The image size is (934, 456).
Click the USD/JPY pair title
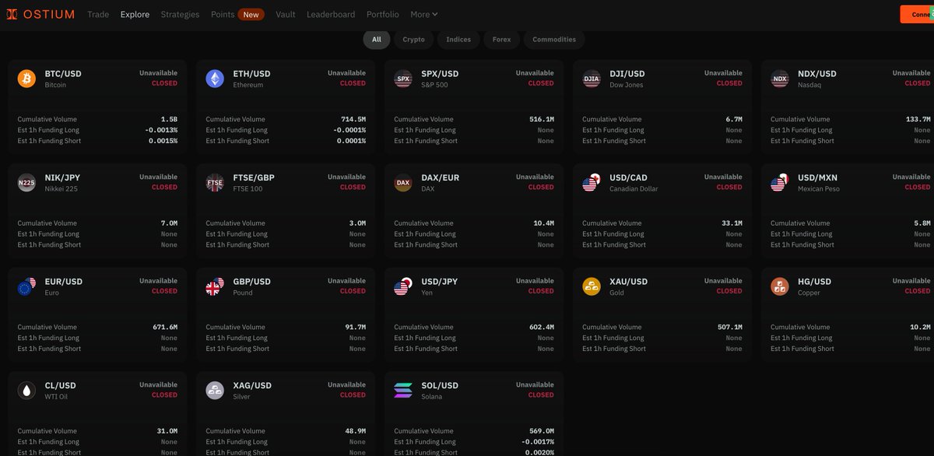click(x=440, y=282)
